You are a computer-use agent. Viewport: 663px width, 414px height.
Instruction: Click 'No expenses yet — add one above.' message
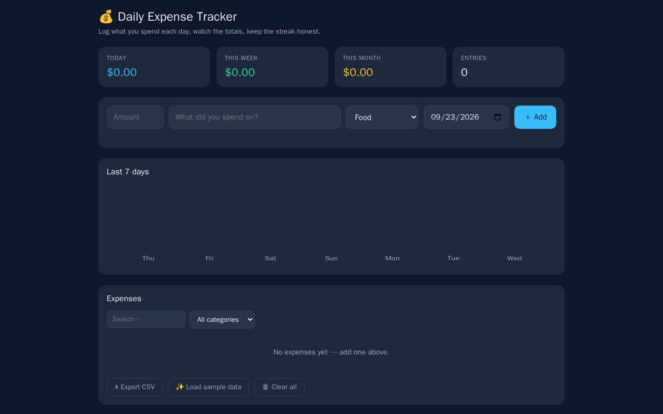pos(331,352)
